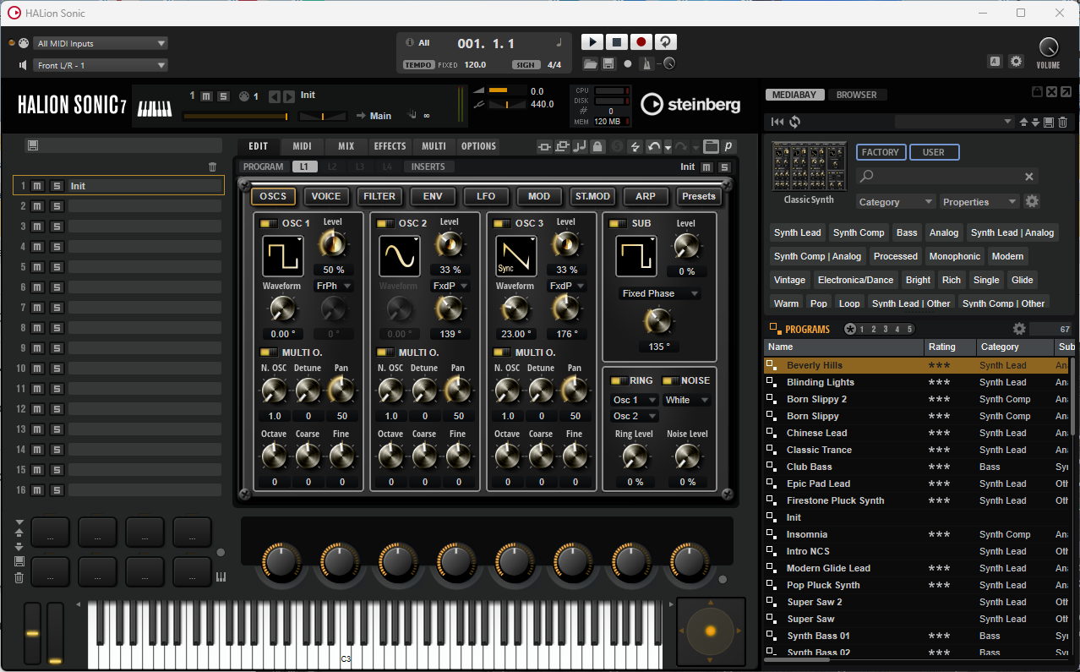Delete the MediaBay preset trash icon
The image size is (1080, 672).
(1063, 122)
